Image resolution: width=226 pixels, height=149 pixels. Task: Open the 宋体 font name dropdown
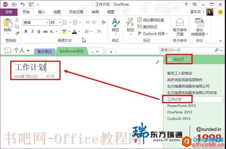47,22
